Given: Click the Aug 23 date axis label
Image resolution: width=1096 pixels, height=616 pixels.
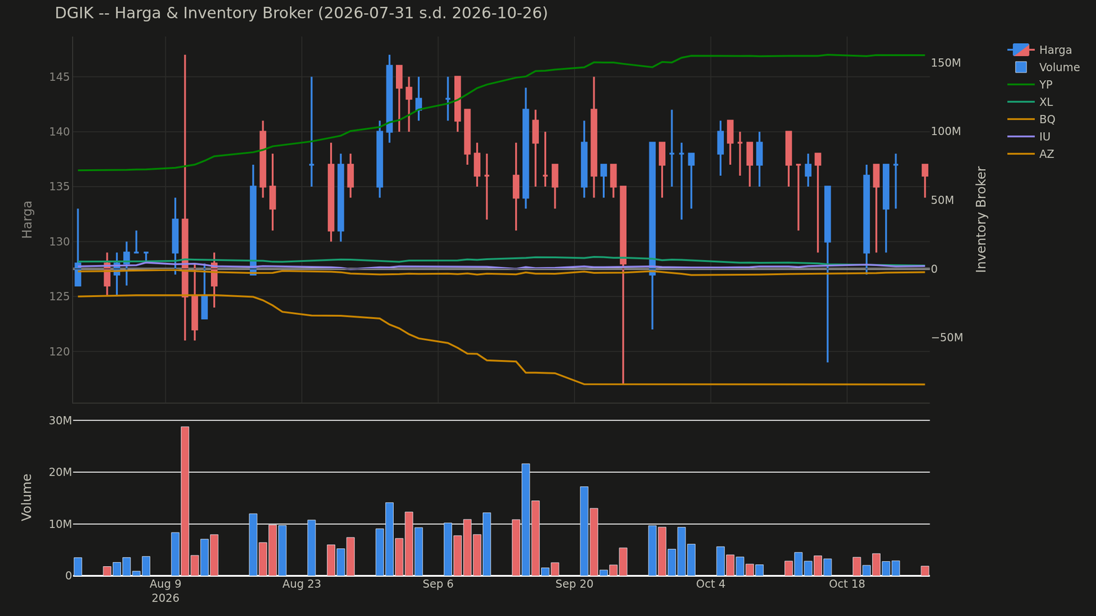Looking at the screenshot, I should coord(301,584).
